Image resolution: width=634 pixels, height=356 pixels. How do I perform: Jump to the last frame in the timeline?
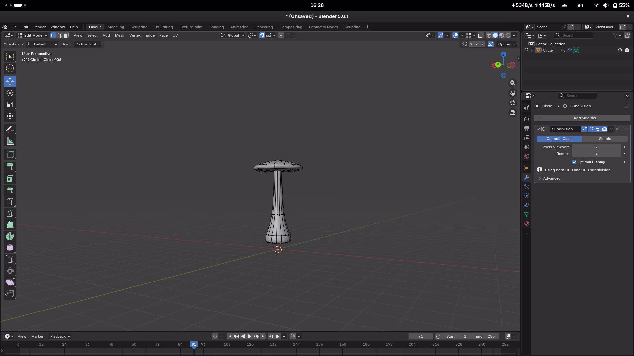[263, 336]
